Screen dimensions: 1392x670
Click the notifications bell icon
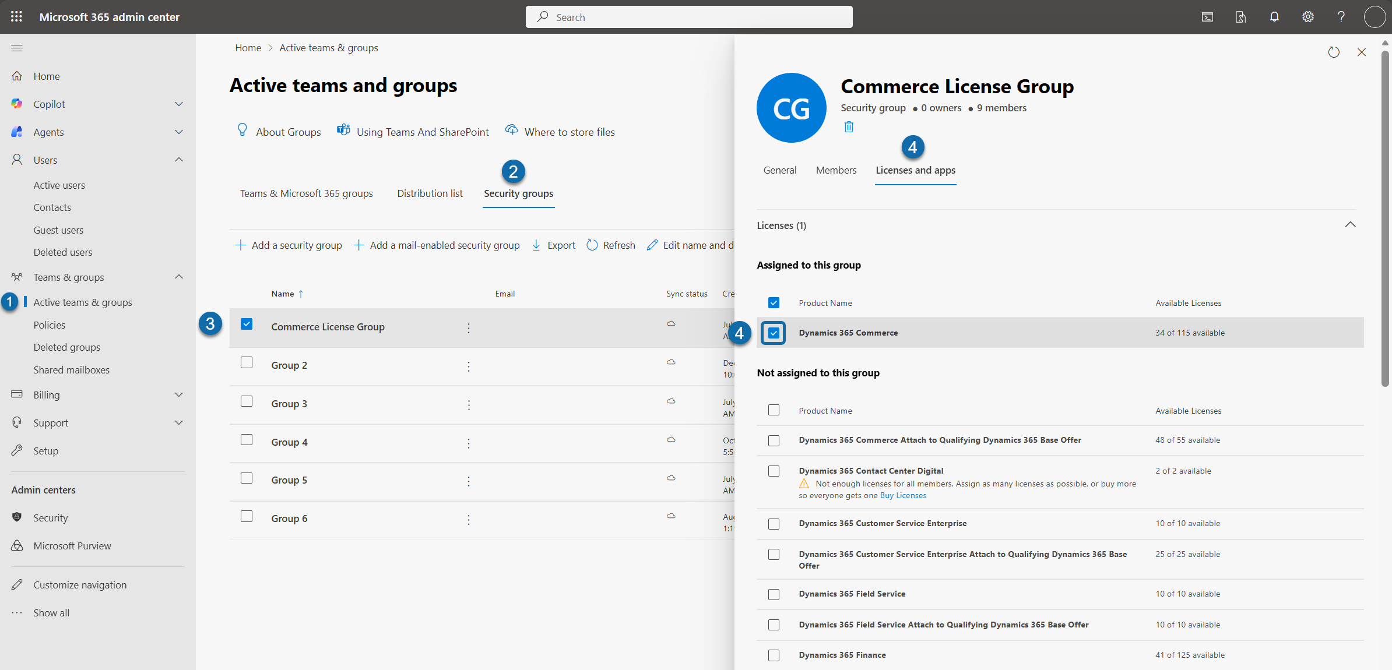click(x=1274, y=17)
